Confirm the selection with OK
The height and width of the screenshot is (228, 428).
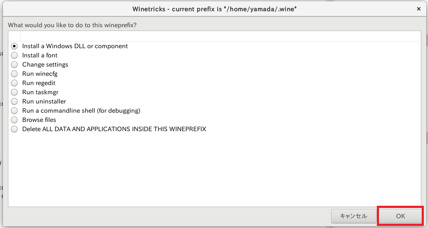400,216
